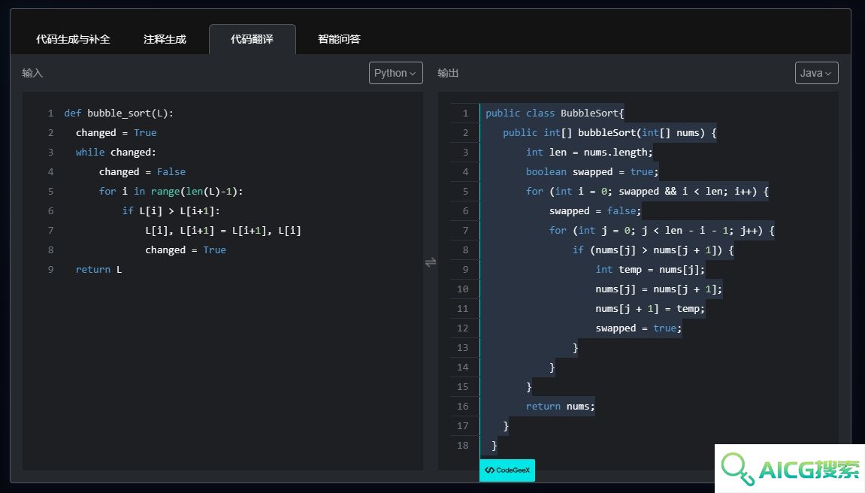
Task: Click input line 'def bubble_sort(L):'
Action: (119, 113)
